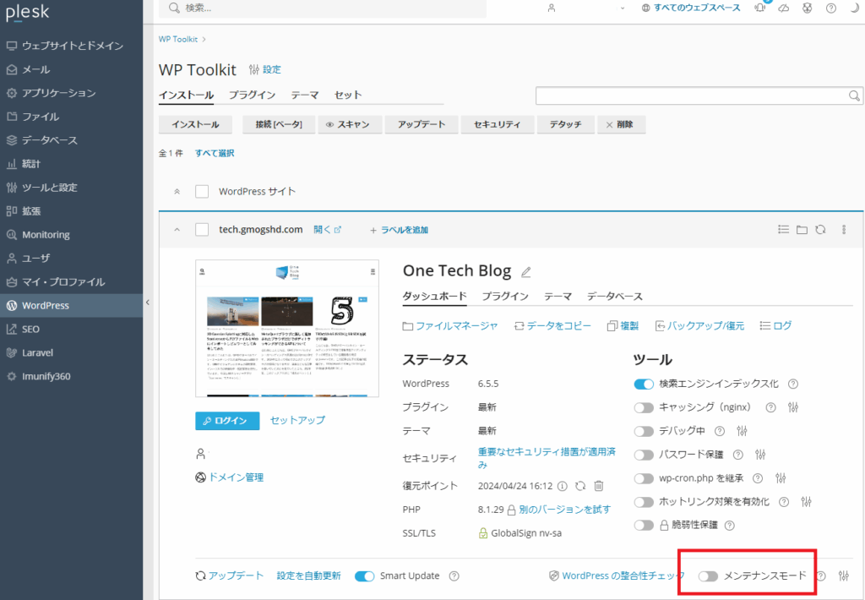The height and width of the screenshot is (600, 865).
Task: Click the user account icon in top bar
Action: tap(551, 8)
